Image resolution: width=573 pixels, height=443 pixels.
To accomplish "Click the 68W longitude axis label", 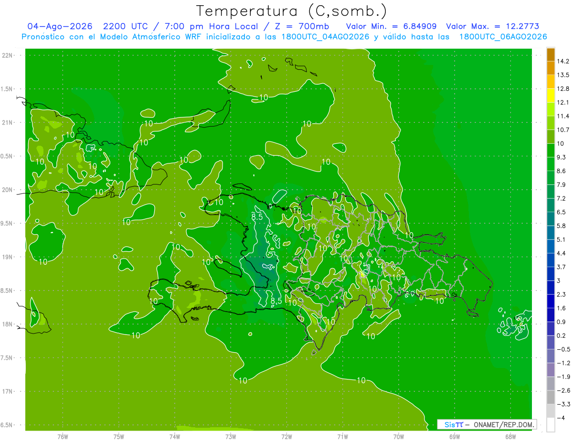I will 510,437.
